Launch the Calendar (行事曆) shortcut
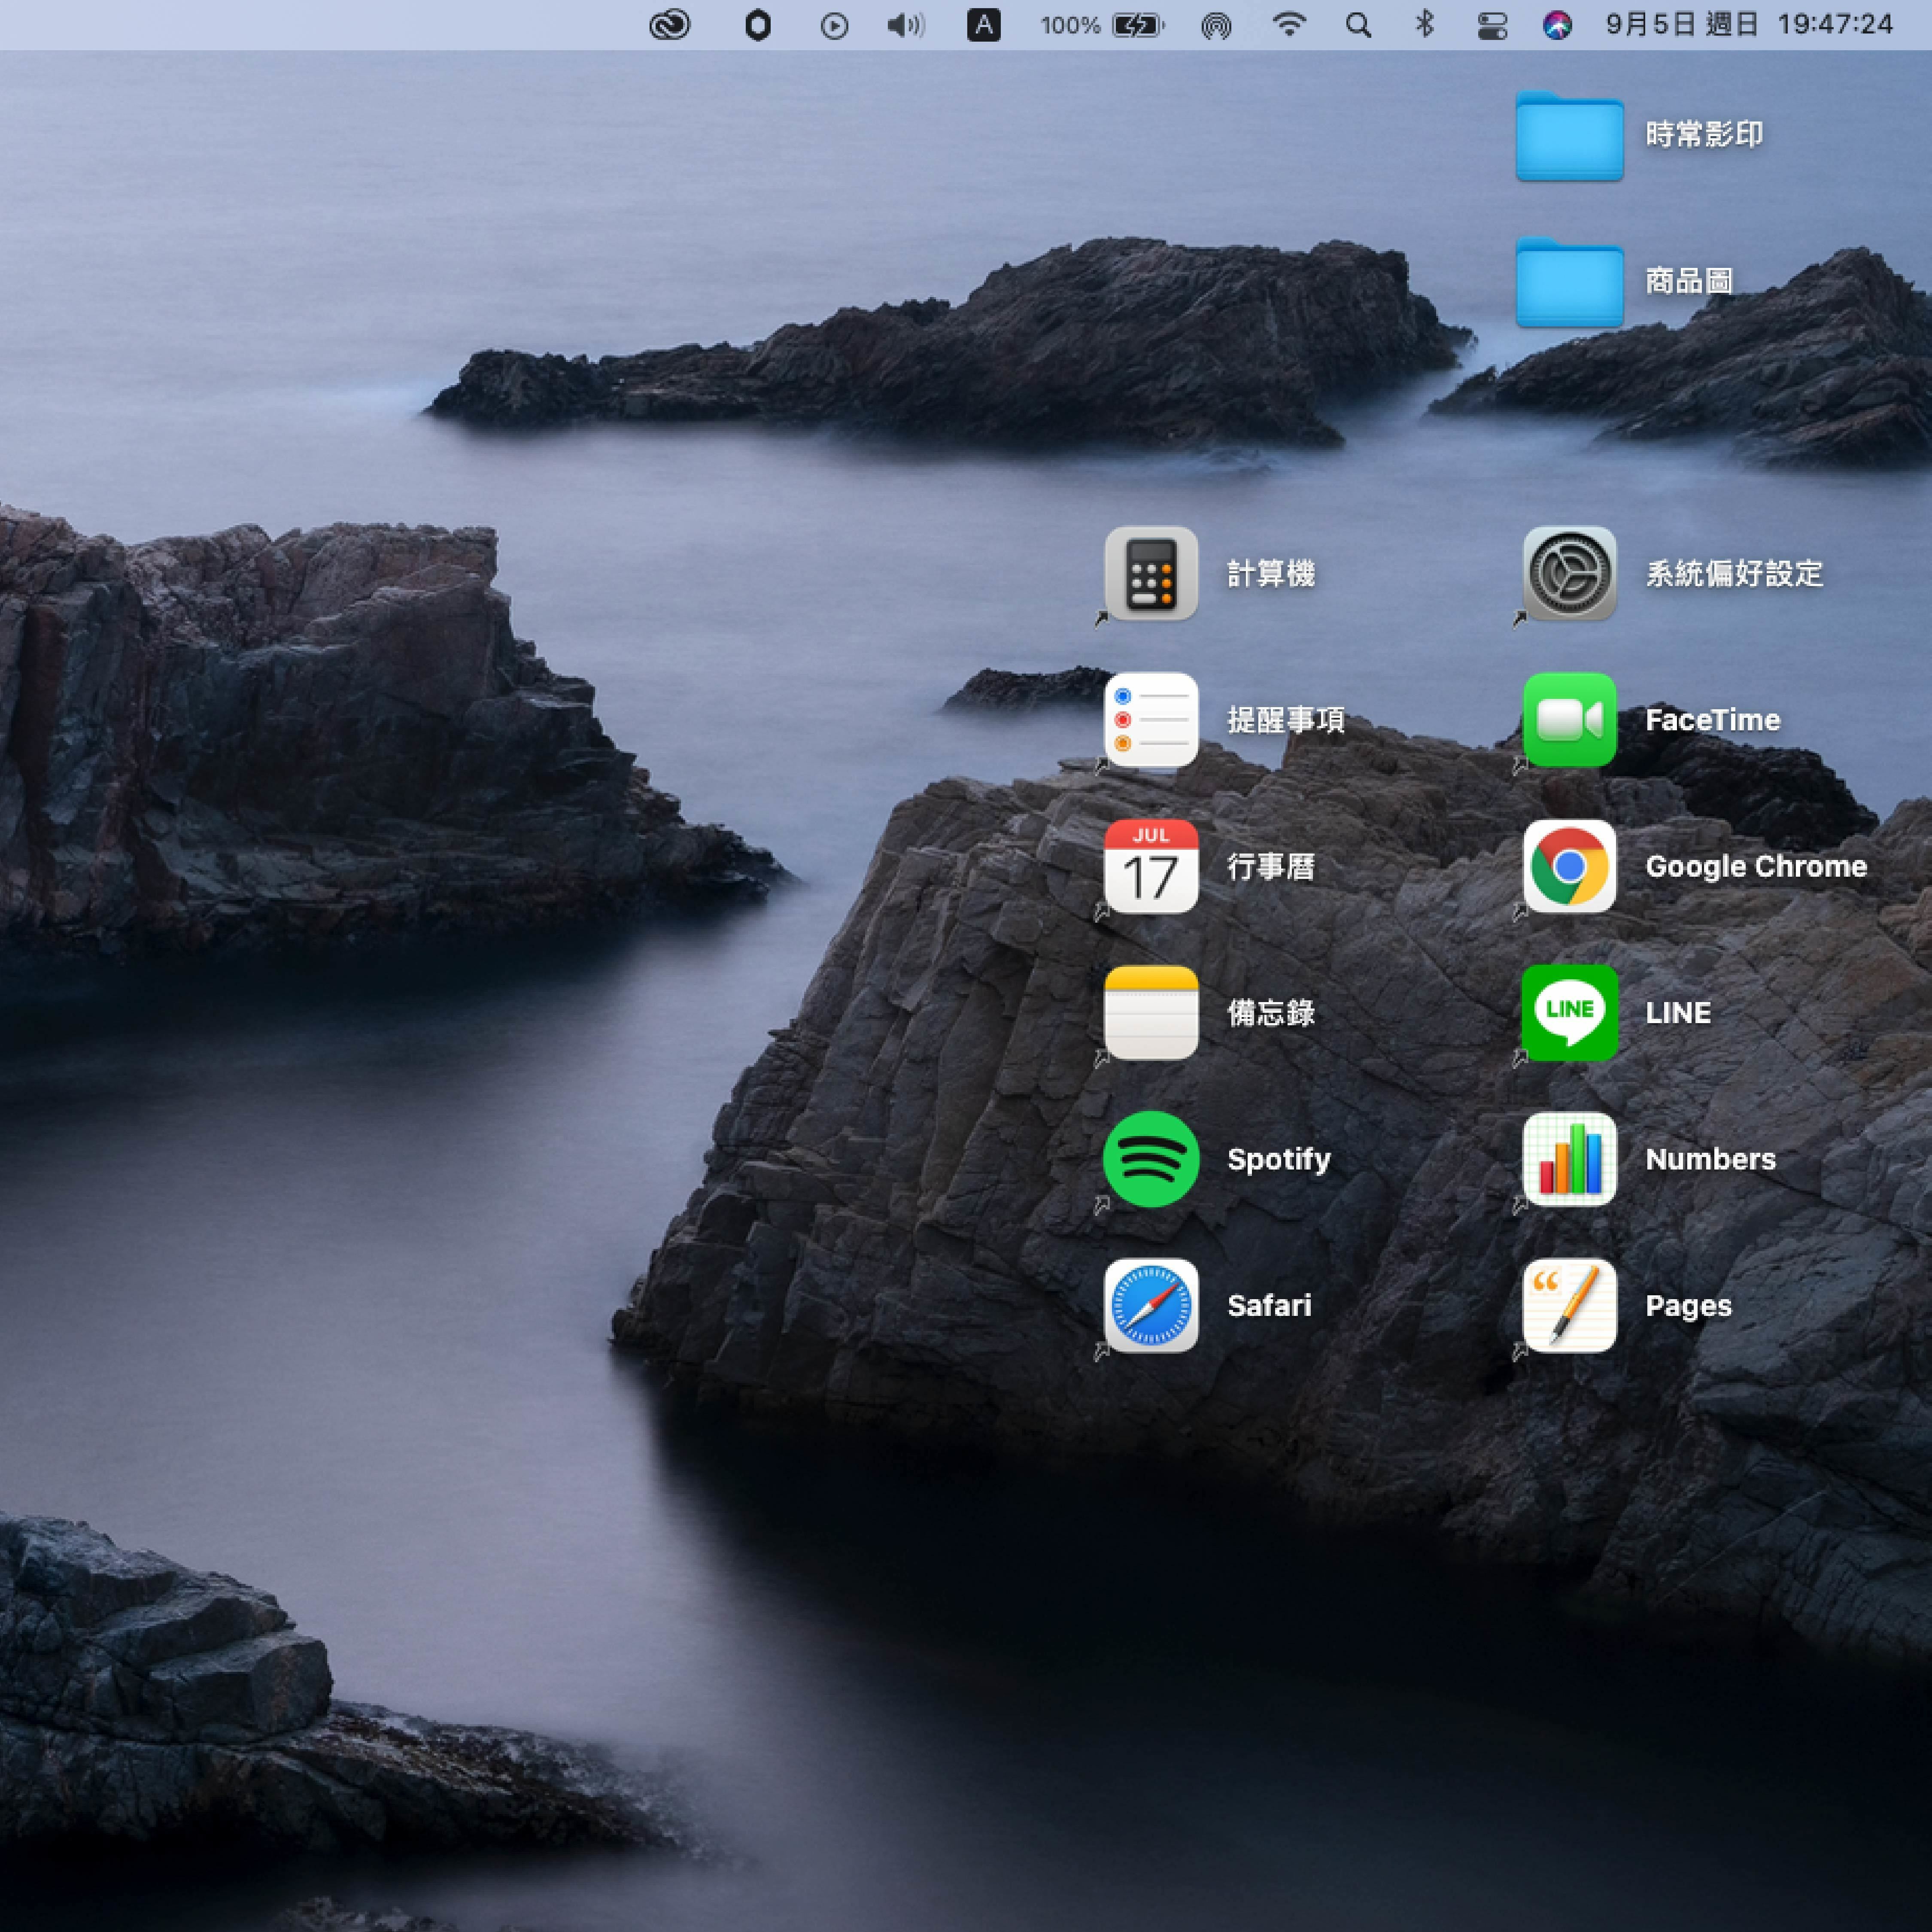This screenshot has height=1932, width=1932. point(1151,866)
